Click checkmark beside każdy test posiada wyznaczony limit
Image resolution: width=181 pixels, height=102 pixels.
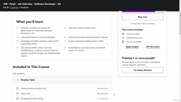tap(65, 37)
